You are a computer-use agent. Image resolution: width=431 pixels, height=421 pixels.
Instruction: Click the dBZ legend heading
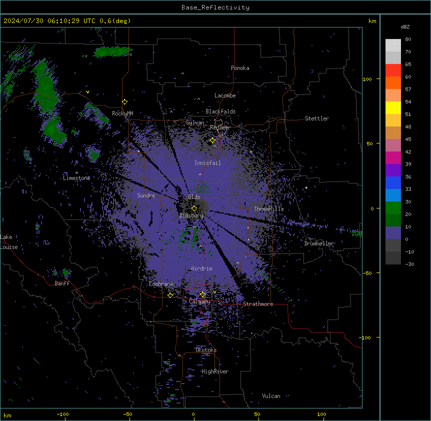pos(405,26)
